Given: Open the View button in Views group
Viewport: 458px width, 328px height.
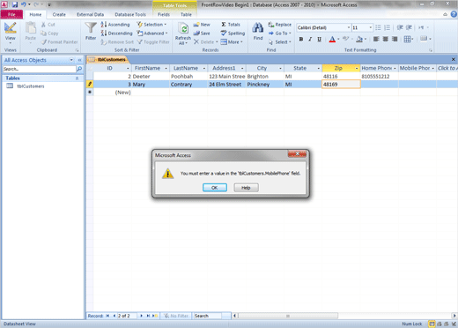Looking at the screenshot, I should (x=11, y=33).
